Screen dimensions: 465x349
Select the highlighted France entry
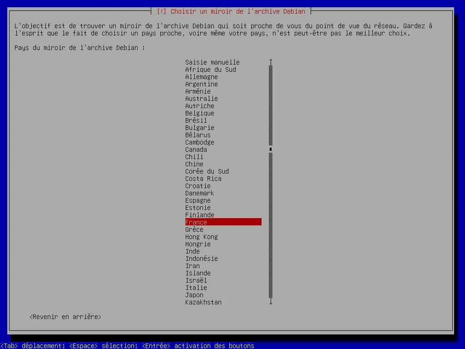pyautogui.click(x=223, y=222)
